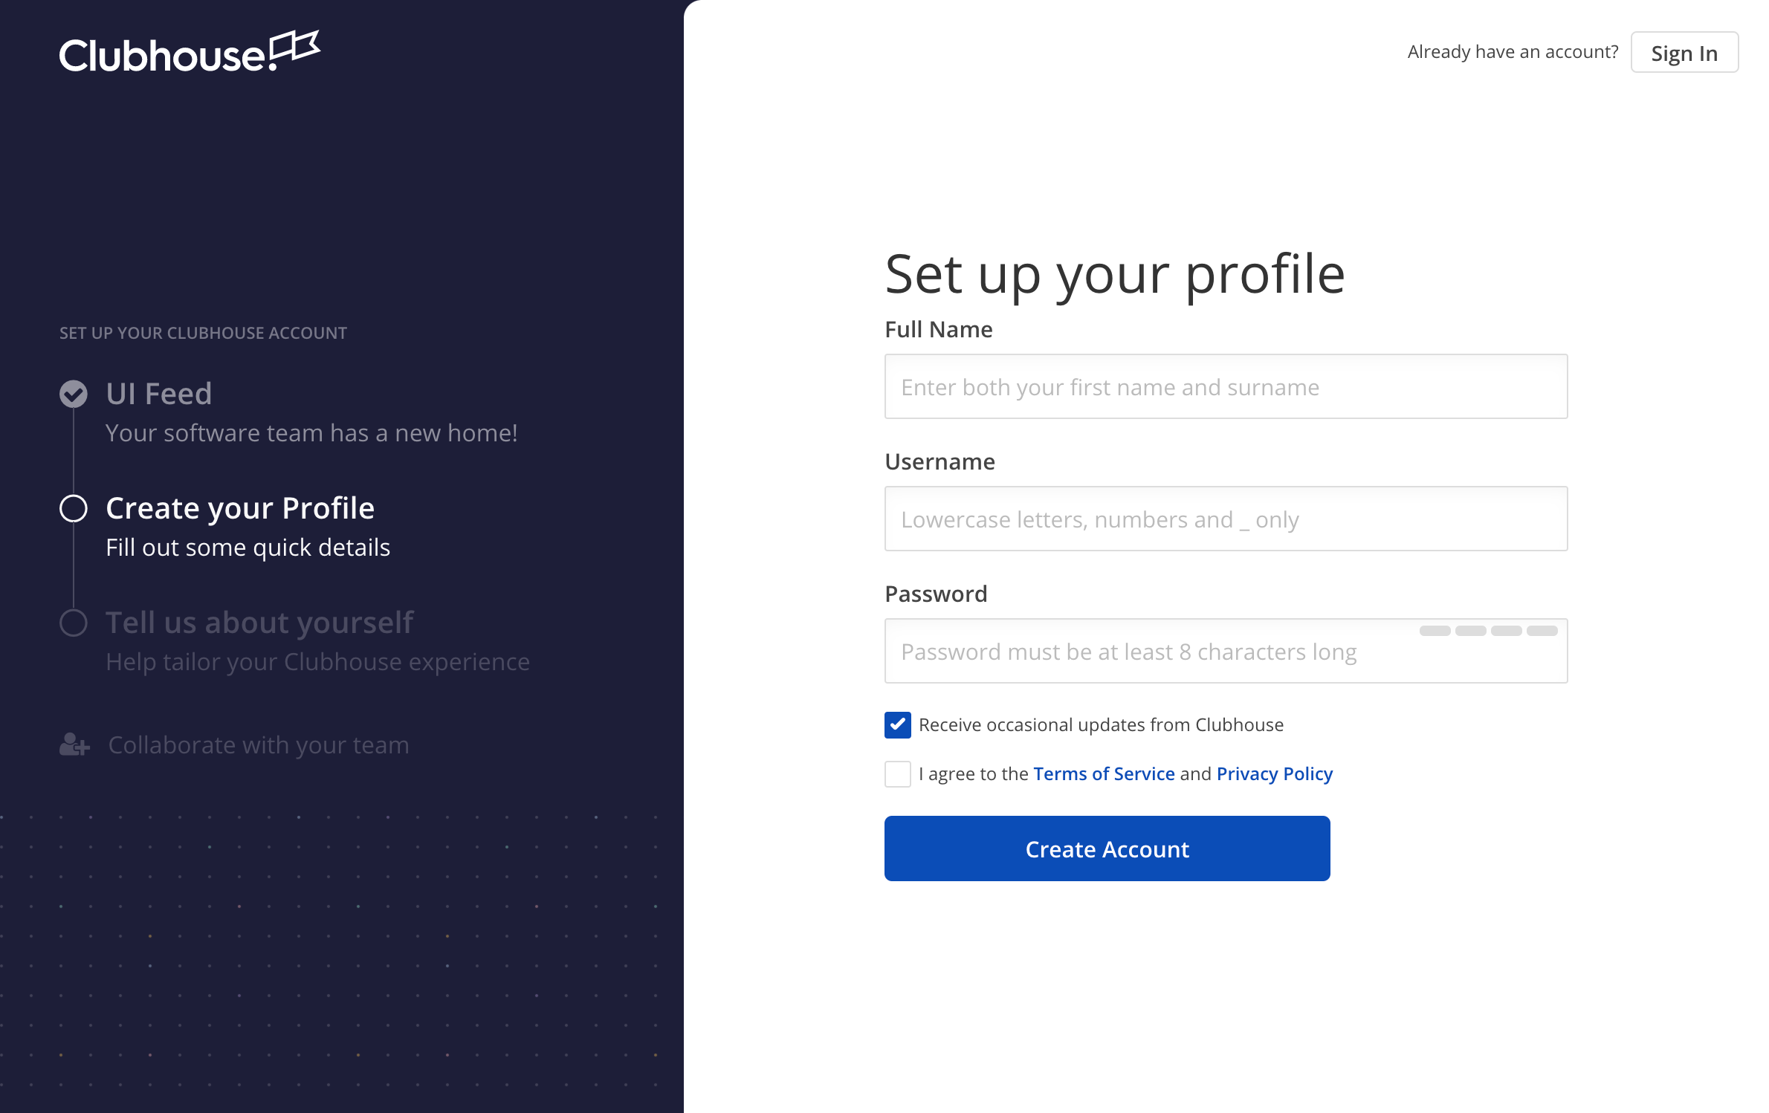
Task: Disable the Receive occasional updates checkbox
Action: pyautogui.click(x=896, y=724)
